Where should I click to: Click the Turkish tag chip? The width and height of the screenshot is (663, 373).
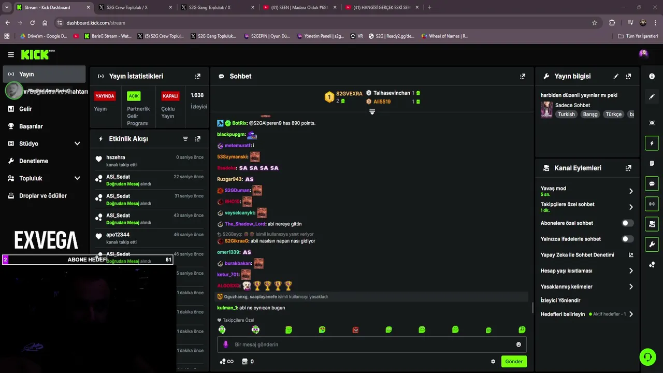566,114
